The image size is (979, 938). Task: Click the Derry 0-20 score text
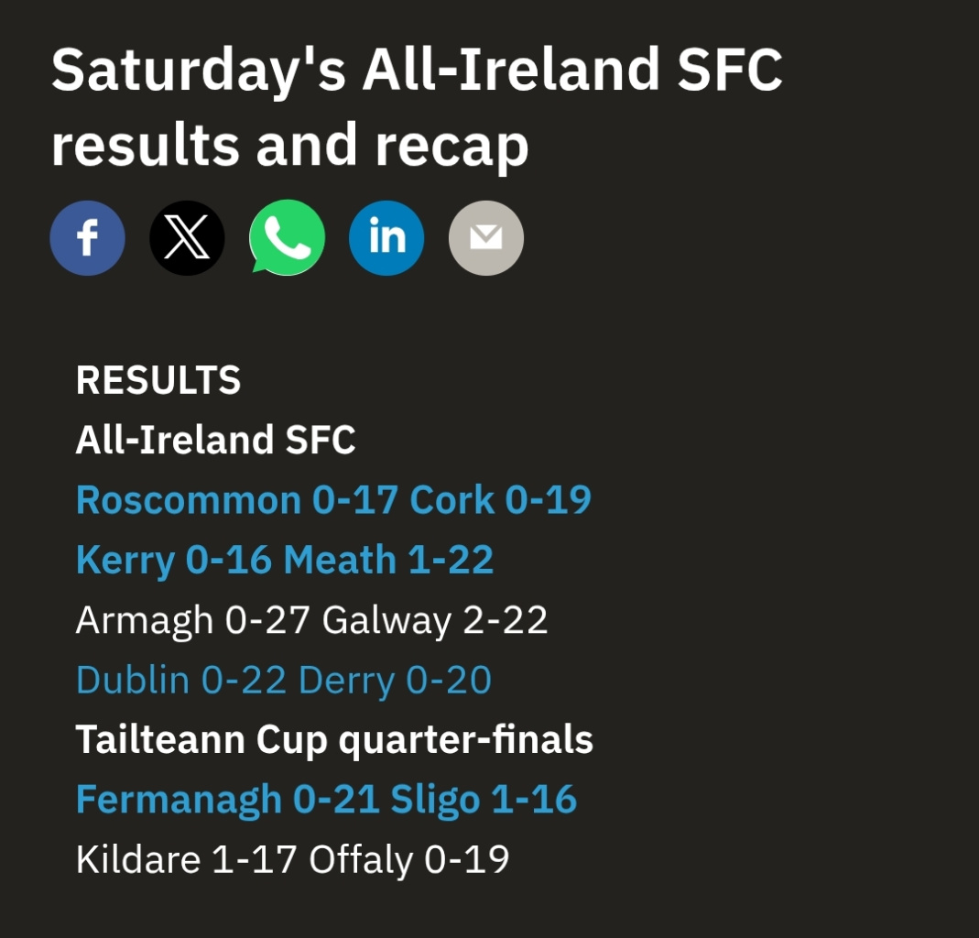pyautogui.click(x=396, y=680)
